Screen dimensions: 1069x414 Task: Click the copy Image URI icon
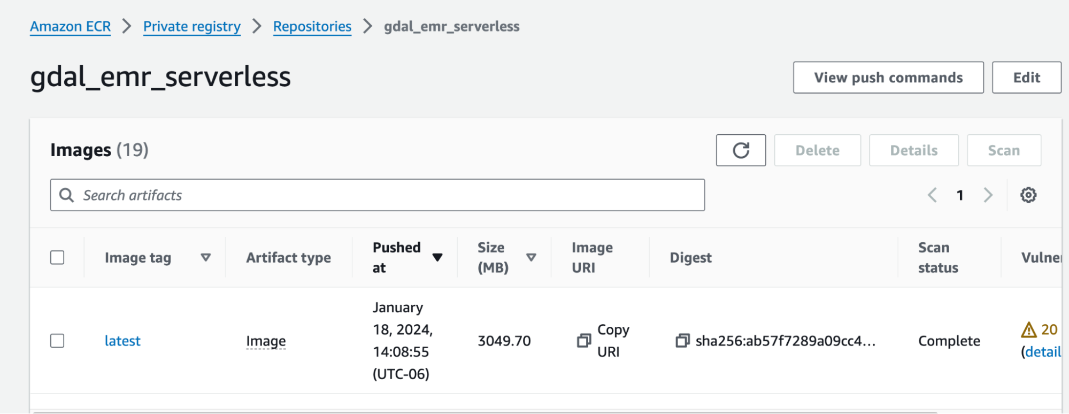(x=584, y=341)
